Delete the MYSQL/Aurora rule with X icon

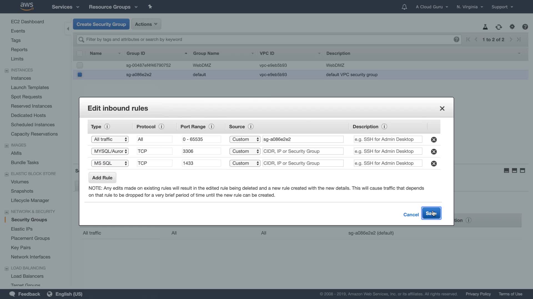[x=434, y=151]
